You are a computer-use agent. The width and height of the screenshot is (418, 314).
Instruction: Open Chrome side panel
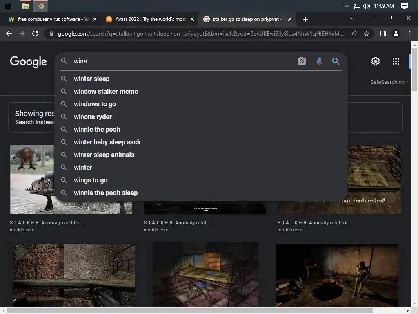tap(383, 34)
